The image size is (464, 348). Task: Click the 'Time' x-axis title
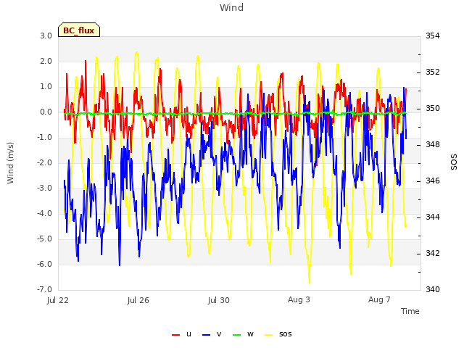point(410,311)
